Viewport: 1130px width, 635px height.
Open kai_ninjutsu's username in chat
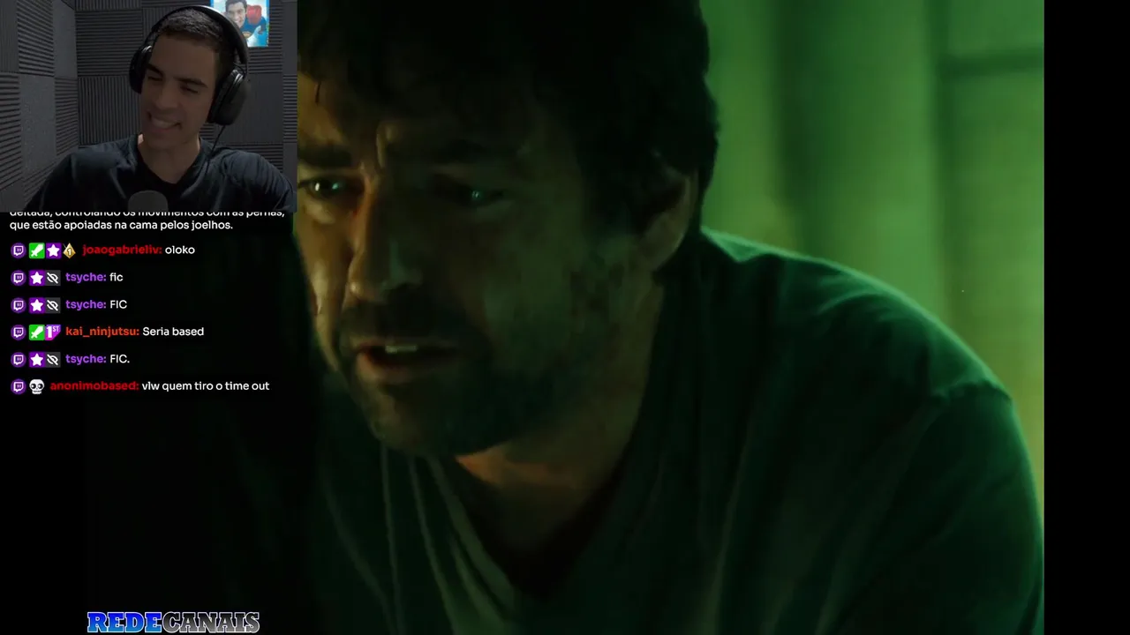pos(102,332)
